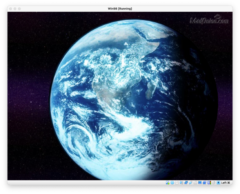
Task: Click the keyboard capture arrow indicator
Action: [218, 183]
